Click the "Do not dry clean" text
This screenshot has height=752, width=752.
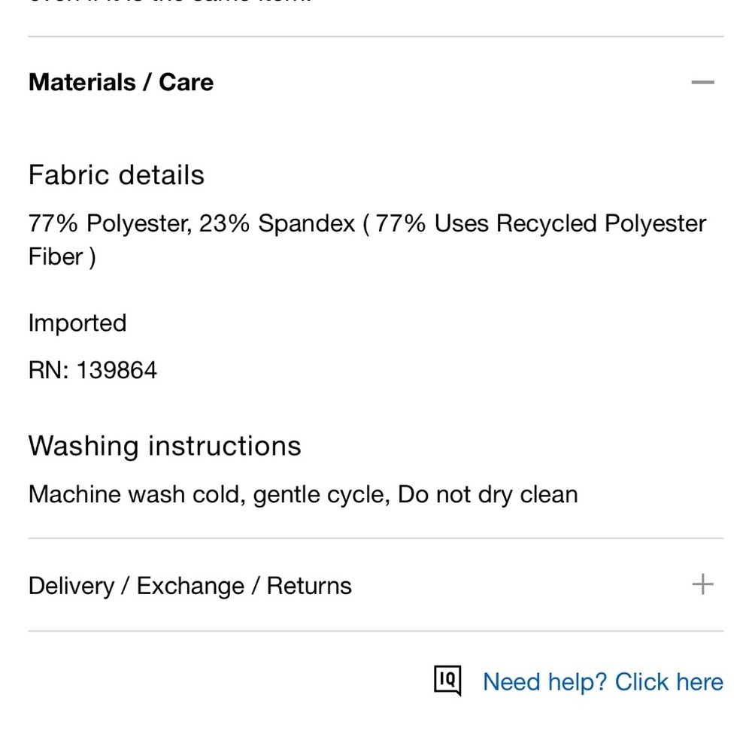[487, 495]
